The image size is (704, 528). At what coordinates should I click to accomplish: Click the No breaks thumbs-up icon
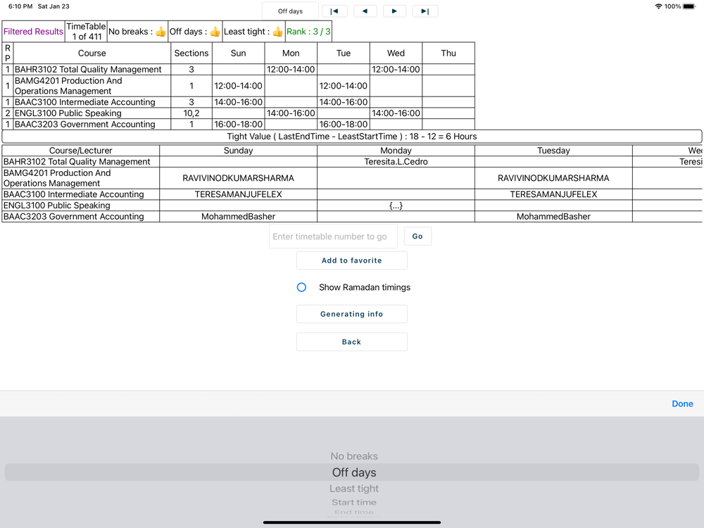pos(161,32)
